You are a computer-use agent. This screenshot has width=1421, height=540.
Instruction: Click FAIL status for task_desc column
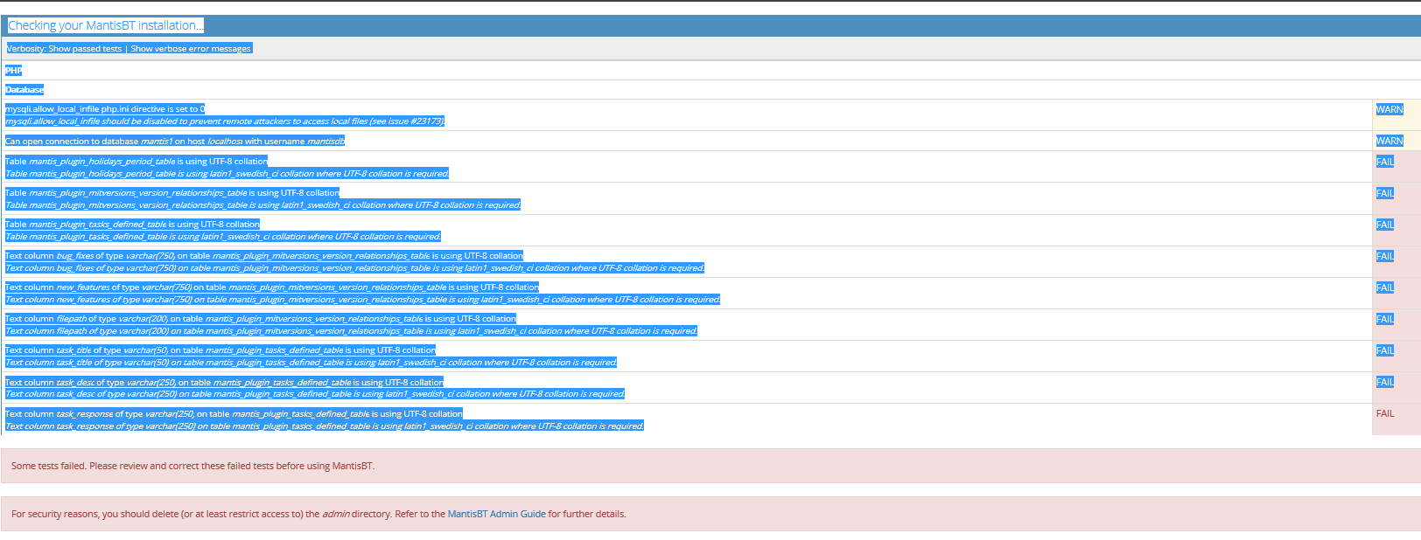coord(1384,382)
